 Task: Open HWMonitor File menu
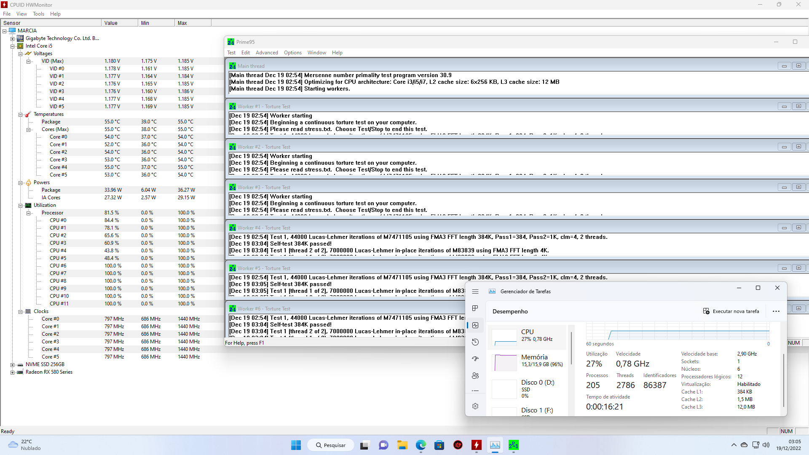[x=7, y=14]
